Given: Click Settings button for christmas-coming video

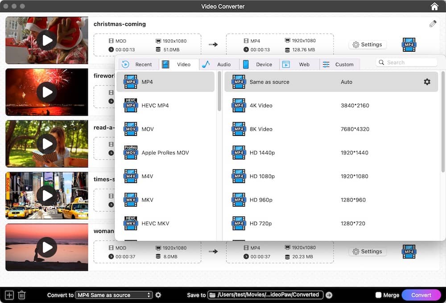Looking at the screenshot, I should click(368, 45).
